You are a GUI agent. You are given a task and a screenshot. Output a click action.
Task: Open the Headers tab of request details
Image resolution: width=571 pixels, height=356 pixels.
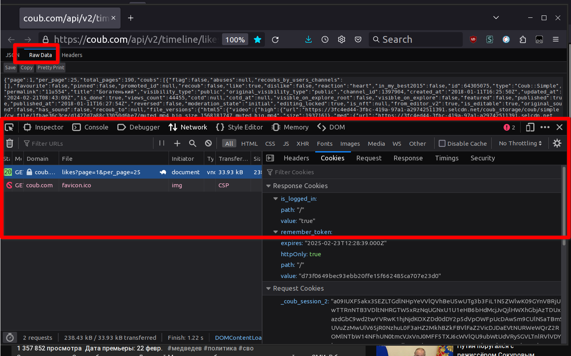(x=296, y=158)
